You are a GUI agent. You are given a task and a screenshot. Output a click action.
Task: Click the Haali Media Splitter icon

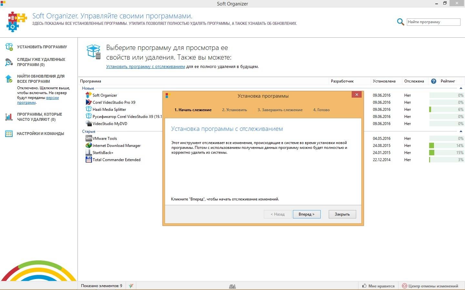88,109
